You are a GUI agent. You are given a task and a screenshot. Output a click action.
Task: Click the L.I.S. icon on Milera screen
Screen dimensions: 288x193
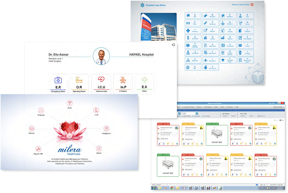tap(96, 110)
